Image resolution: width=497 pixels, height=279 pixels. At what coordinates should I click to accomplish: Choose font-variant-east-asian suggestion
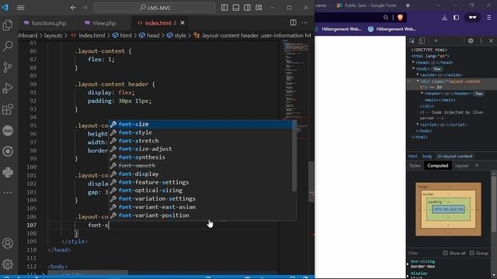pyautogui.click(x=200, y=207)
